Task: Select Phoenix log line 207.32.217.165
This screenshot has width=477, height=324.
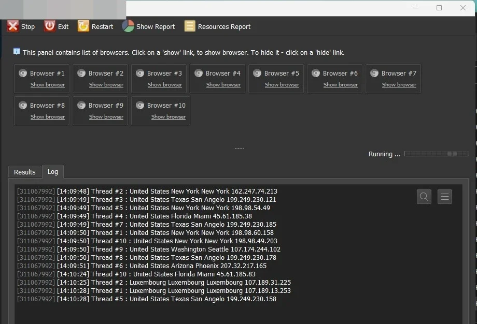Action: [x=142, y=266]
